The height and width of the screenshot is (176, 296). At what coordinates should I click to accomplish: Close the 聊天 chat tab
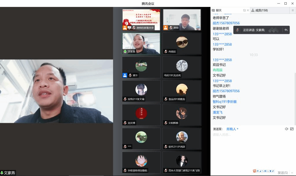248,10
